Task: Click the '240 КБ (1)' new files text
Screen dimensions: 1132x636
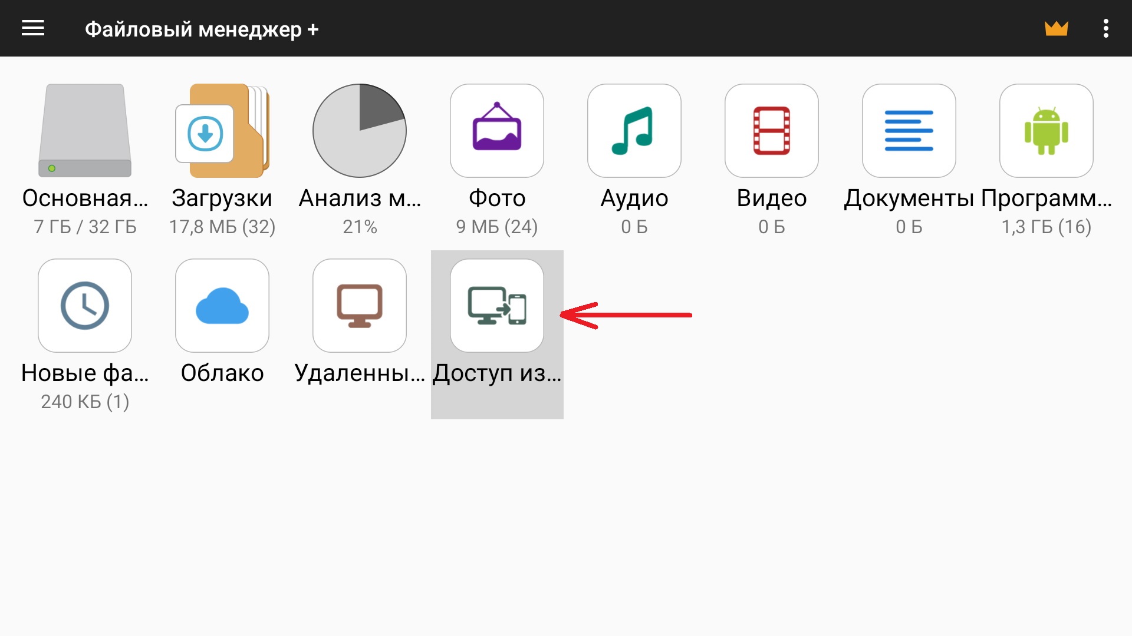Action: pos(85,402)
